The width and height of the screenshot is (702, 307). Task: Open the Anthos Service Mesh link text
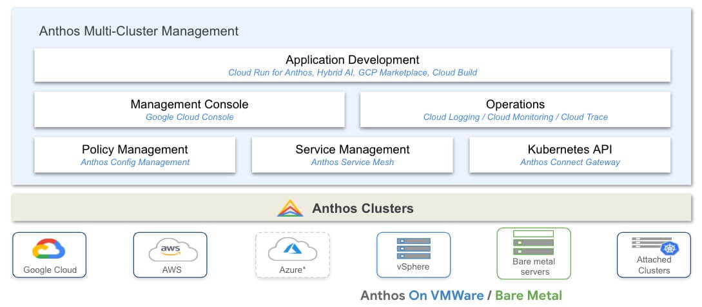(352, 163)
